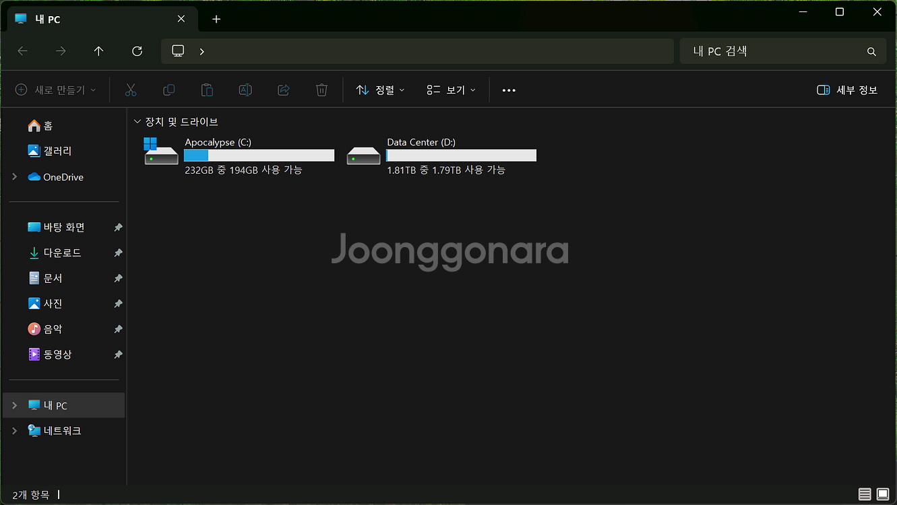Minimize the File Explorer window
897x505 pixels.
[801, 12]
